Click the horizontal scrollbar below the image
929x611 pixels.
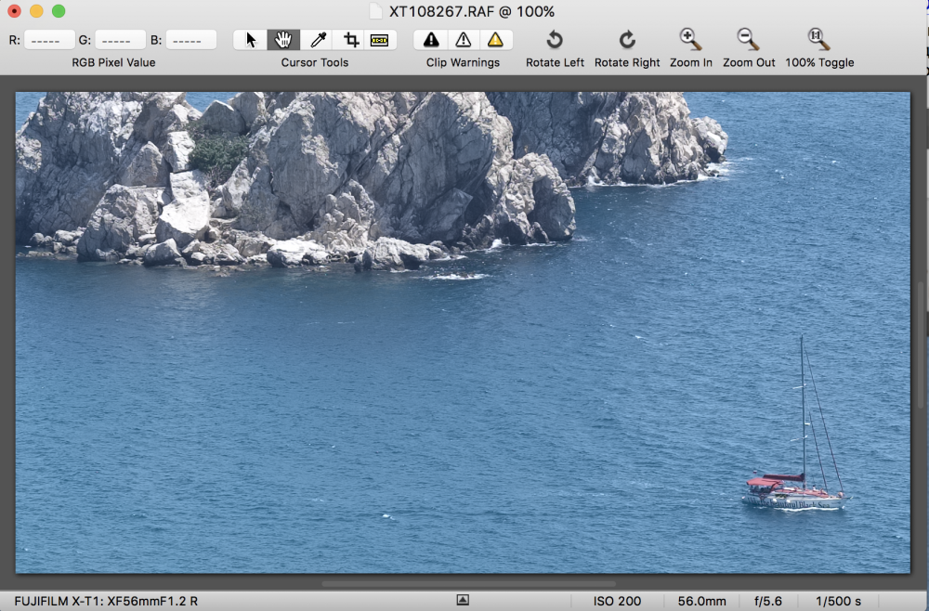click(468, 583)
